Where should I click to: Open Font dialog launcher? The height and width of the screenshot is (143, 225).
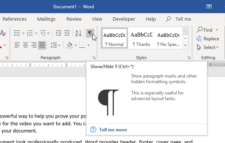[7, 58]
